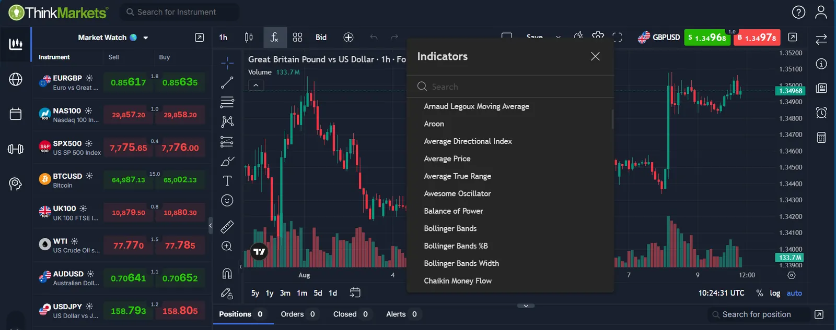Viewport: 836px width, 330px height.
Task: Open the help question mark icon
Action: (798, 12)
